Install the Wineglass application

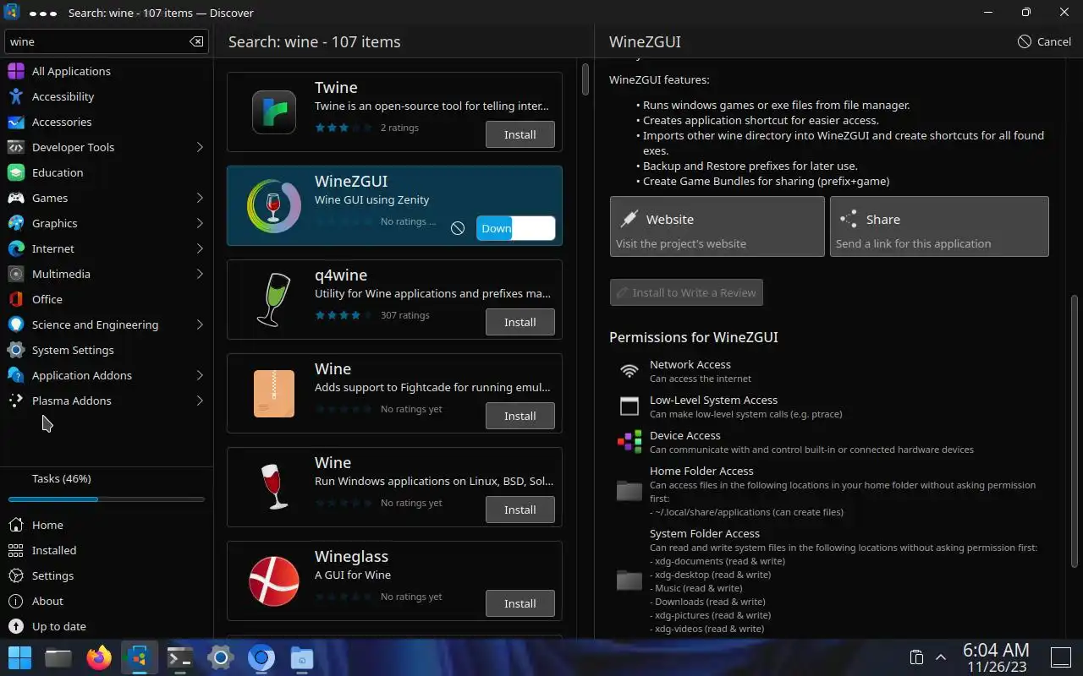coord(520,603)
